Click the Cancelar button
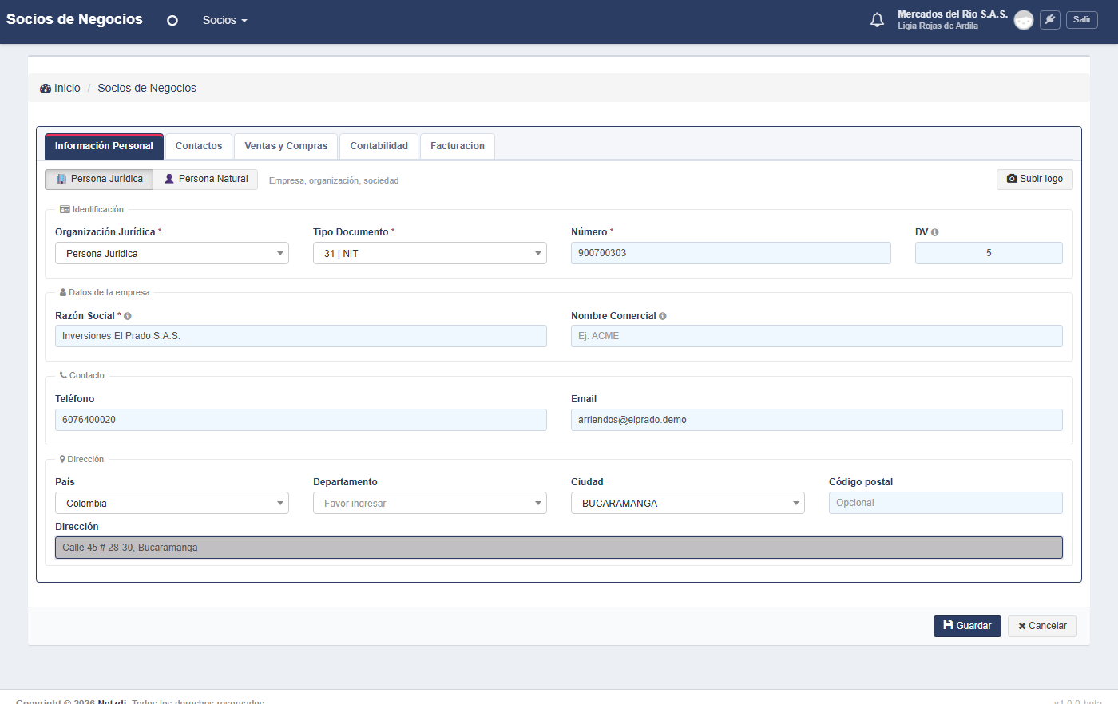Screen dimensions: 1118x704 click(1042, 626)
